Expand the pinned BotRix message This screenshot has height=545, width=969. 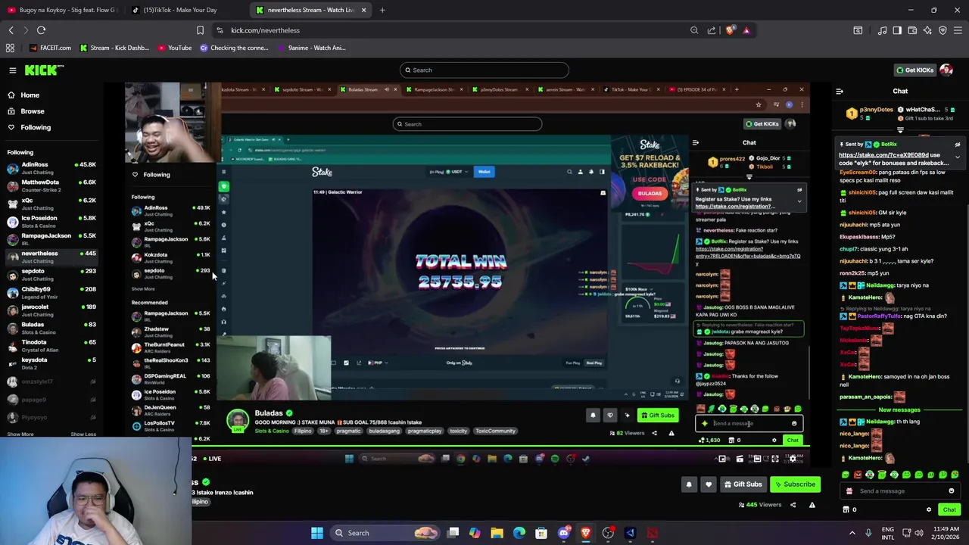pos(958,158)
